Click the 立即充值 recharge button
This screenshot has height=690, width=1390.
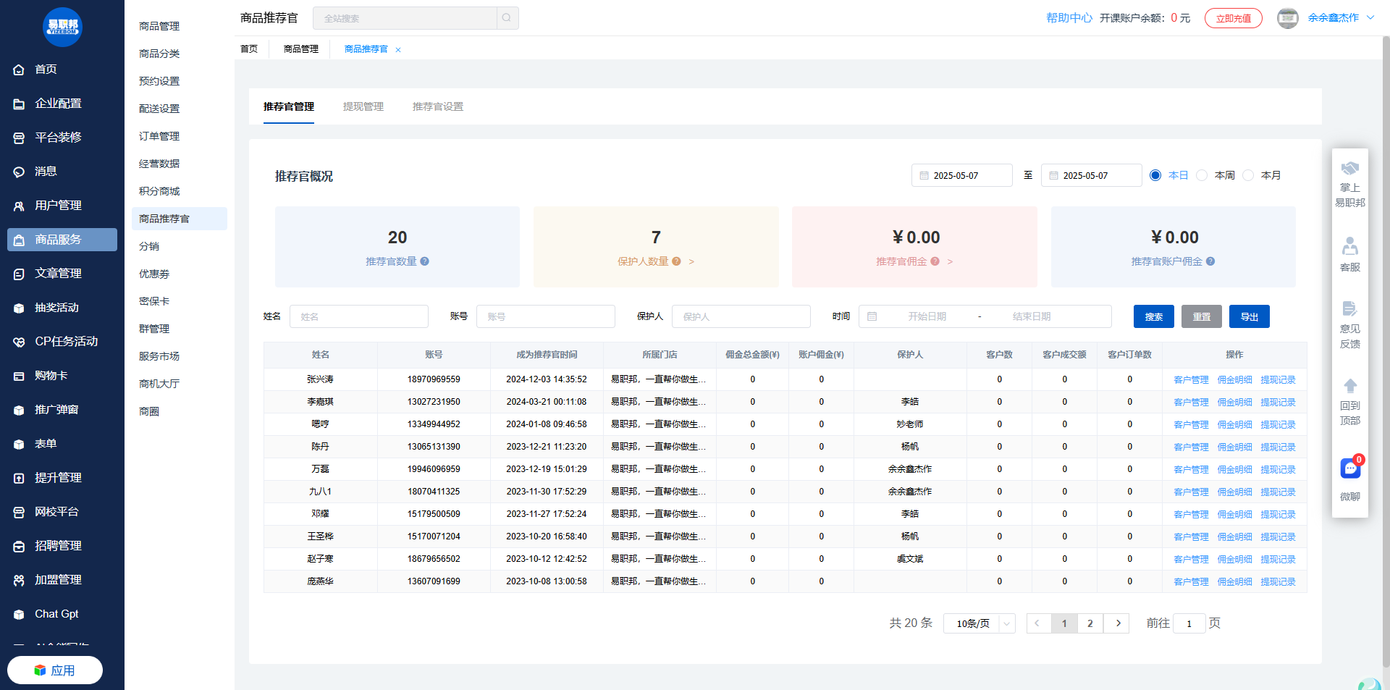1233,18
